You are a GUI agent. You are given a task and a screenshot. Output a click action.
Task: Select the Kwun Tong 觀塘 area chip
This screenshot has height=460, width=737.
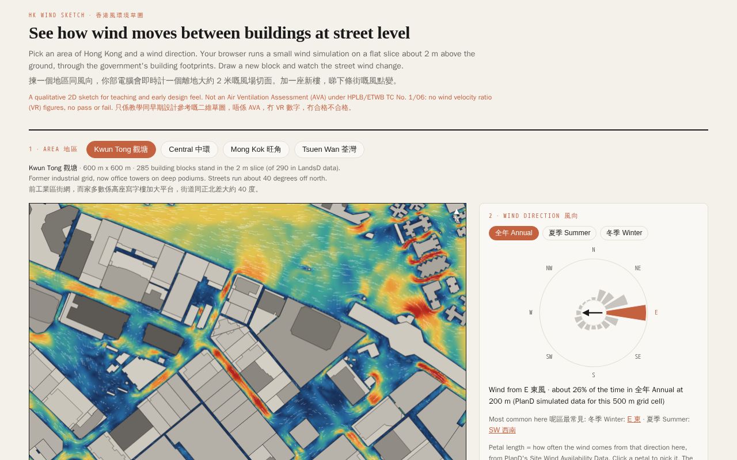(x=121, y=149)
